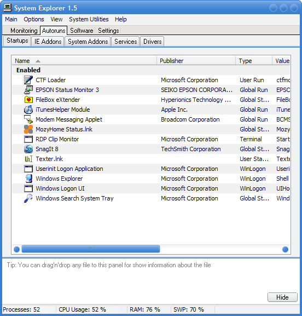302x316 pixels.
Task: Select the Windows Search System Tray entry
Action: coord(74,198)
